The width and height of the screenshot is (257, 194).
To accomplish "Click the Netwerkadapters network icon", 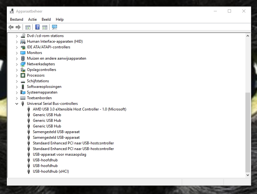I will click(23, 64).
